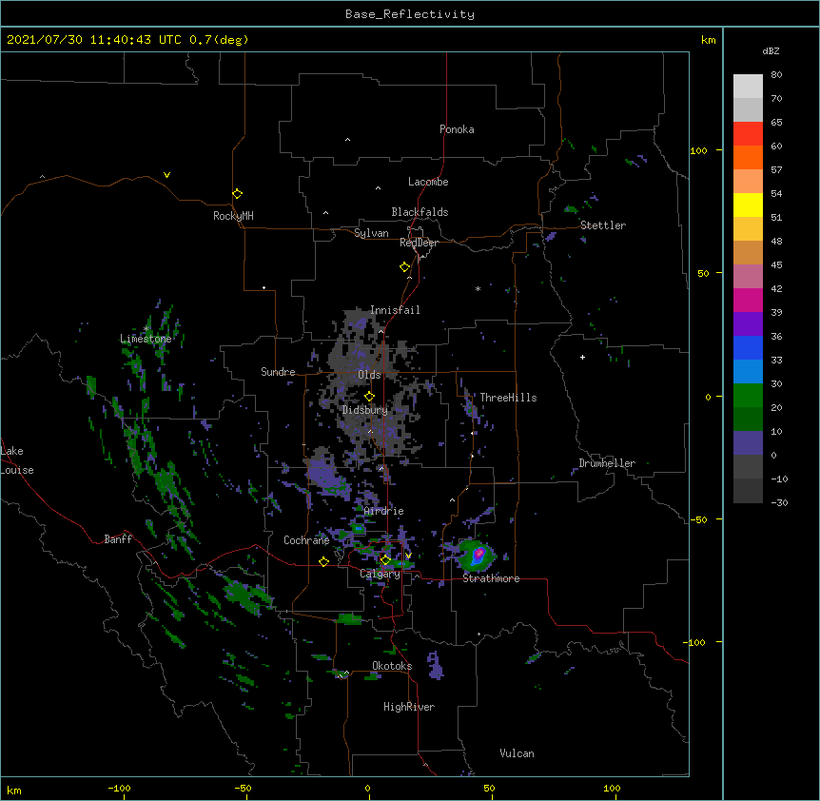Click the yellow diamond marker at Calgary

point(385,560)
